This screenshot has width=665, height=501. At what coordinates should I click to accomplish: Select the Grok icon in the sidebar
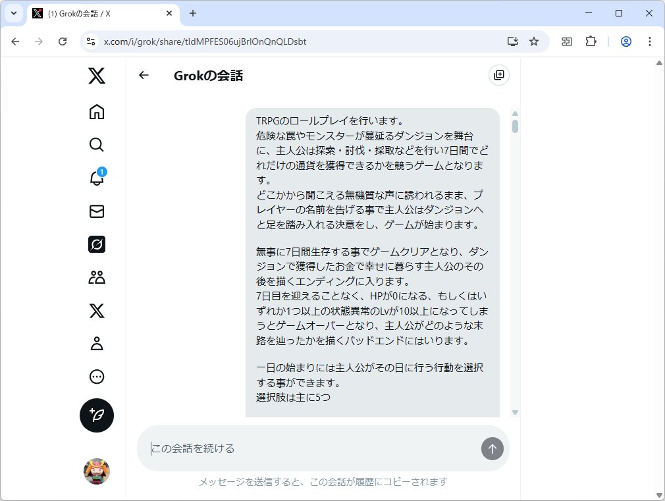click(x=96, y=244)
